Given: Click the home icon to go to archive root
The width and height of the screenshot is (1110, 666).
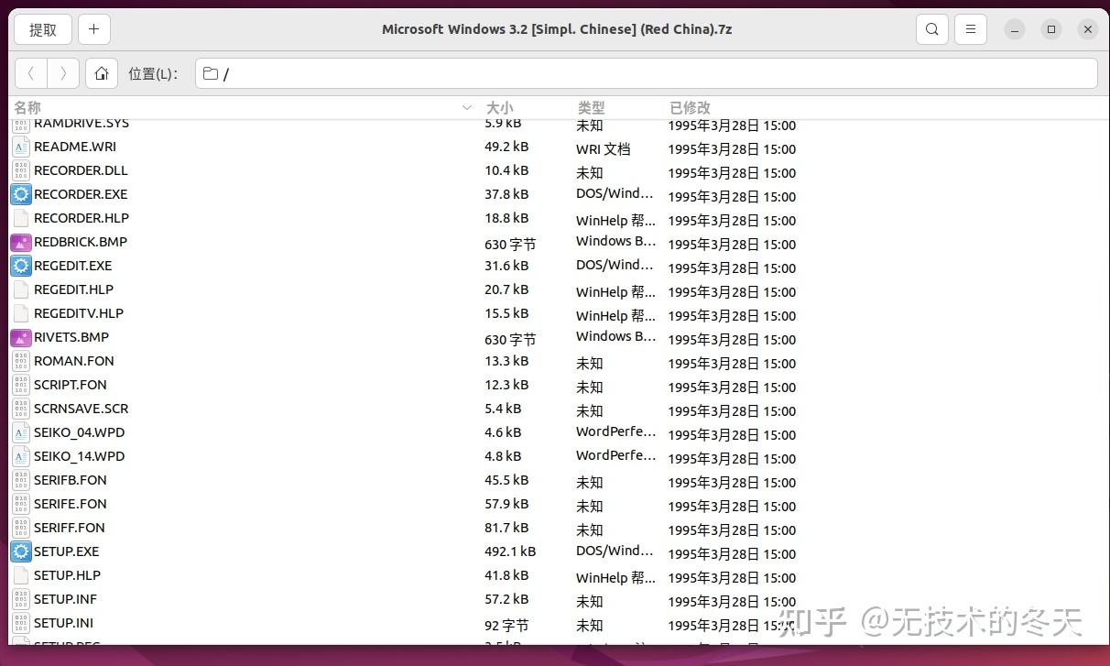Looking at the screenshot, I should [101, 73].
